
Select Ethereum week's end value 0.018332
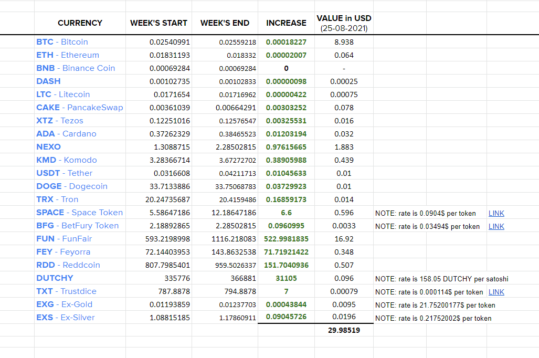241,55
